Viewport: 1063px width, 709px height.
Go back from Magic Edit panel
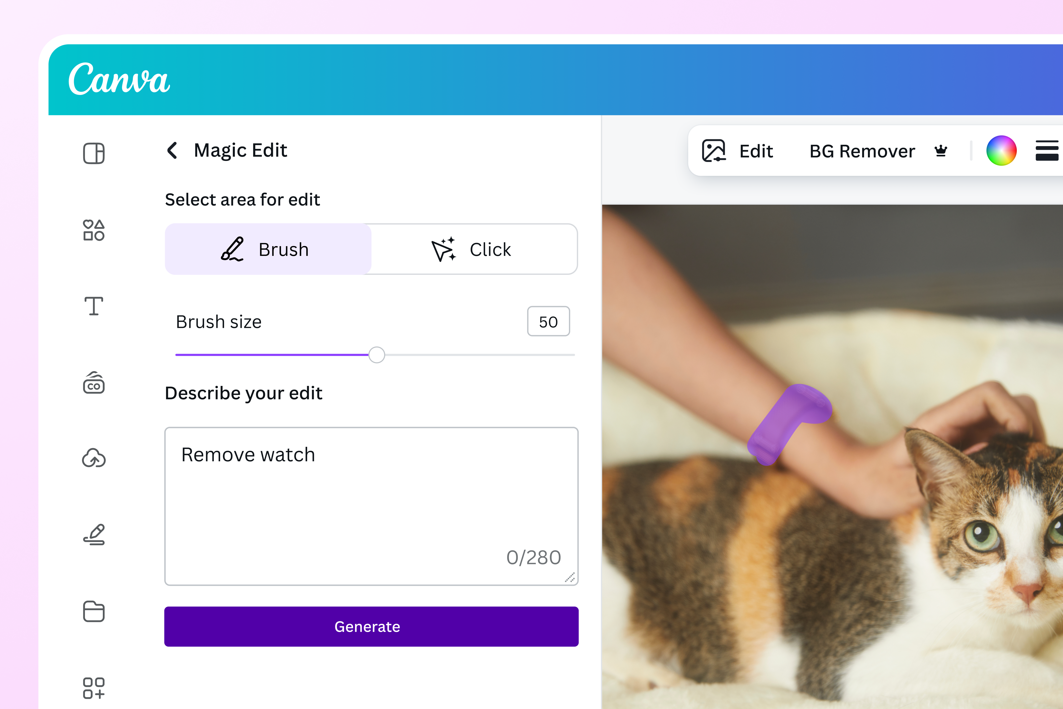point(172,150)
